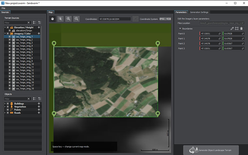248x155 pixels.
Task: Add new Imagery / Color source
Action: point(39,33)
